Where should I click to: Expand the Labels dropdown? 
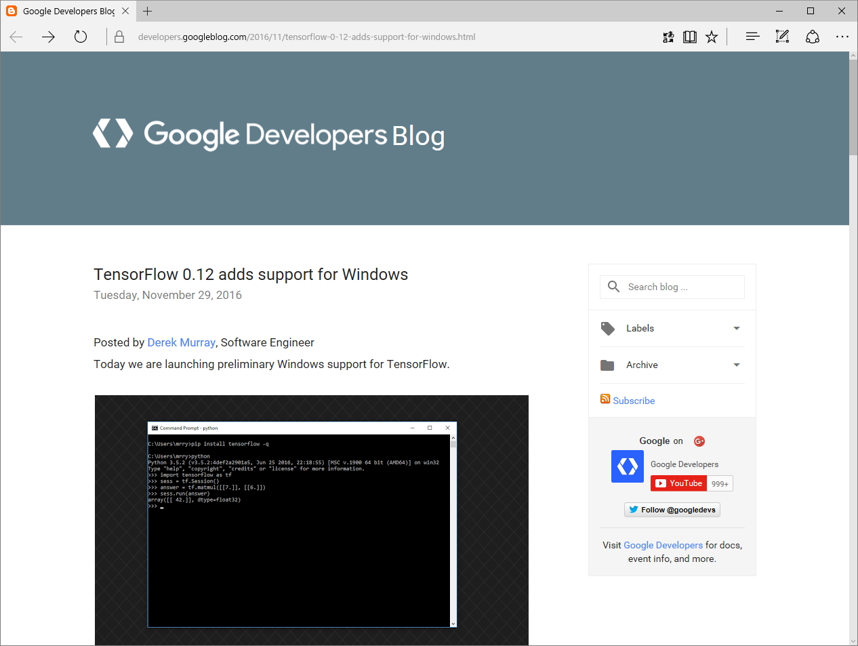pos(736,328)
